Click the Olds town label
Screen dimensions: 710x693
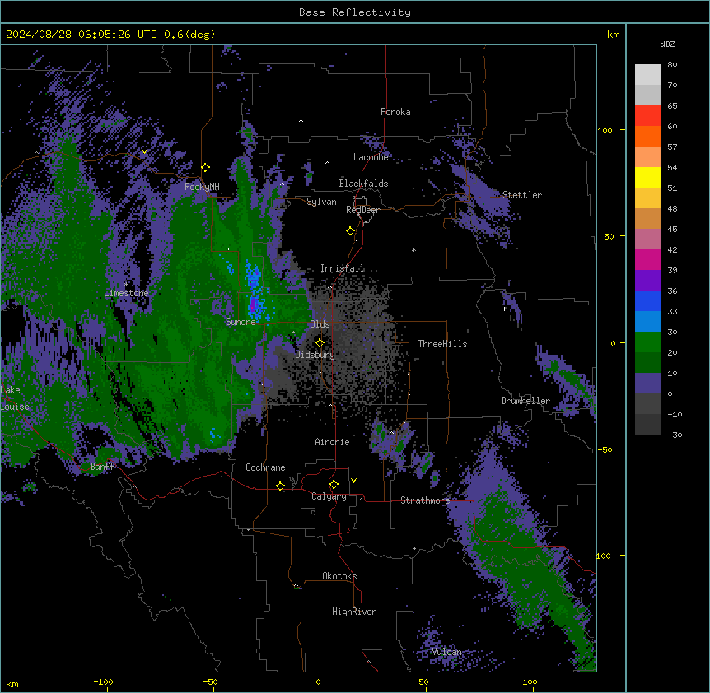click(320, 324)
